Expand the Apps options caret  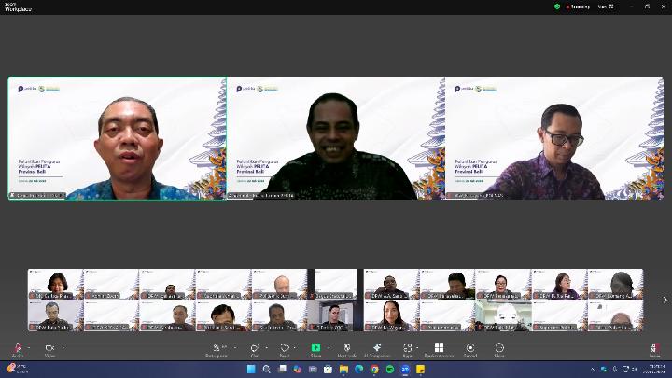(x=417, y=347)
